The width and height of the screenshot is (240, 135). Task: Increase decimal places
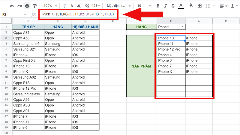(87, 6)
